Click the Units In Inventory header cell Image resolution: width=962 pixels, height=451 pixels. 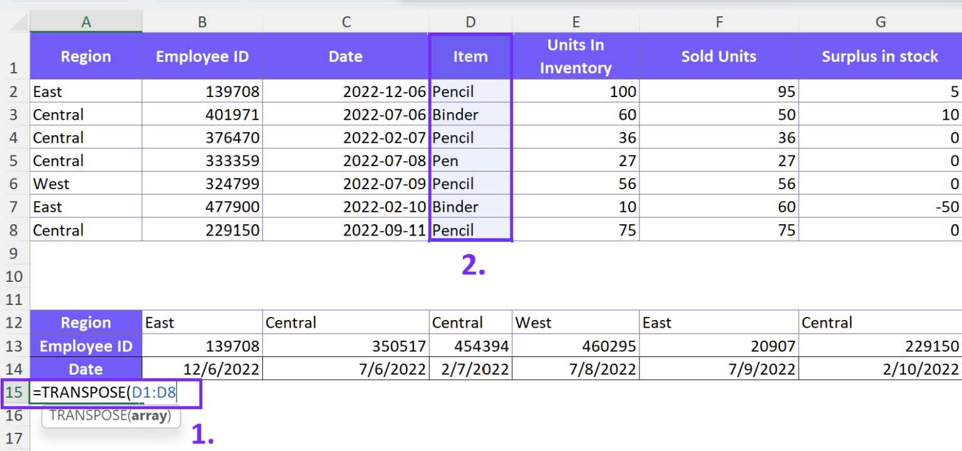(575, 56)
